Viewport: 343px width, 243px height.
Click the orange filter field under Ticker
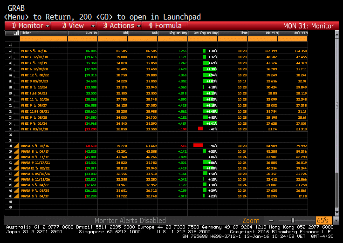43,39
